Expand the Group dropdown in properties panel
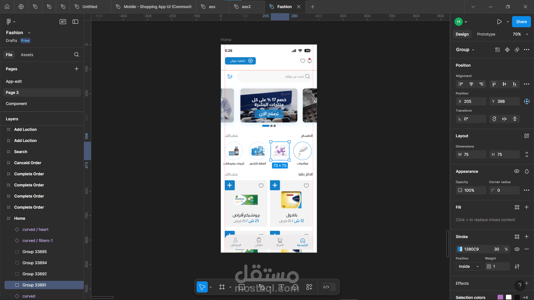The height and width of the screenshot is (300, 534). pos(473,49)
